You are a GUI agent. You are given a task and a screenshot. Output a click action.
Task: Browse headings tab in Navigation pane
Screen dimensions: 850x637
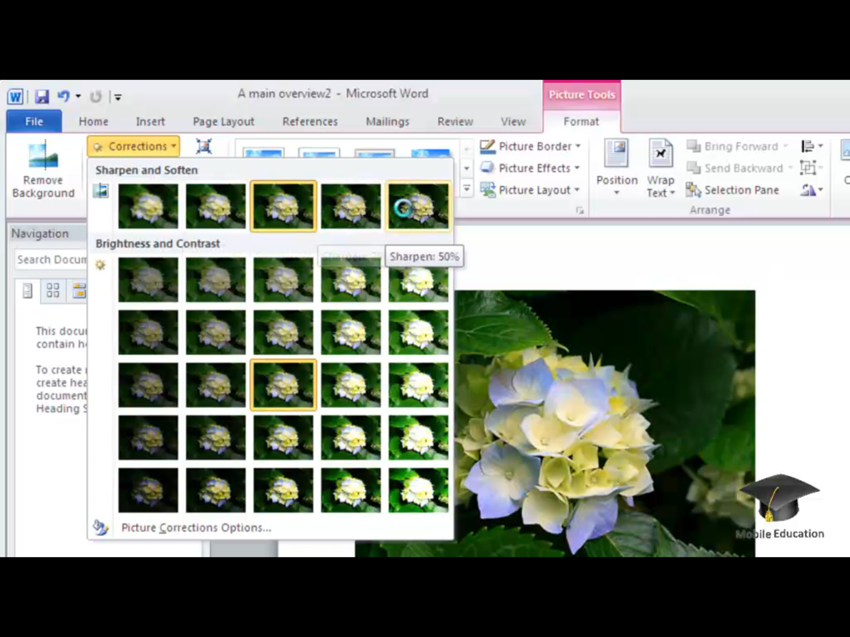click(27, 290)
